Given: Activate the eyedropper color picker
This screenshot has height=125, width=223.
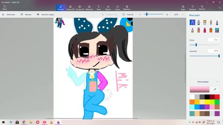Looking at the screenshot, I should [215, 90].
